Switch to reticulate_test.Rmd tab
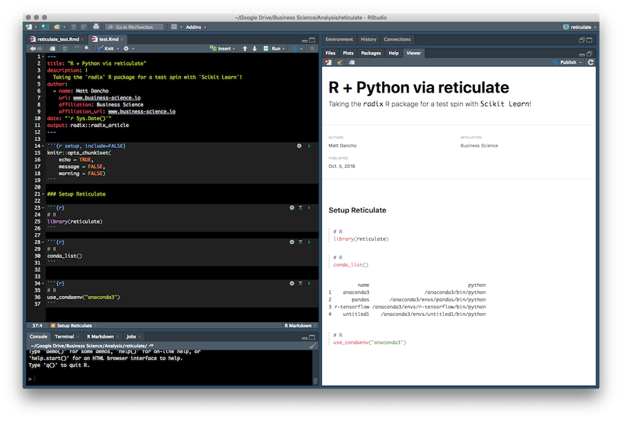Image resolution: width=622 pixels, height=421 pixels. click(58, 39)
